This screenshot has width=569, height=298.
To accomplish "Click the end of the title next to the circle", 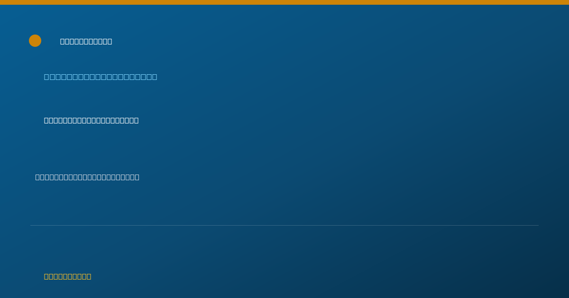I will (110, 42).
